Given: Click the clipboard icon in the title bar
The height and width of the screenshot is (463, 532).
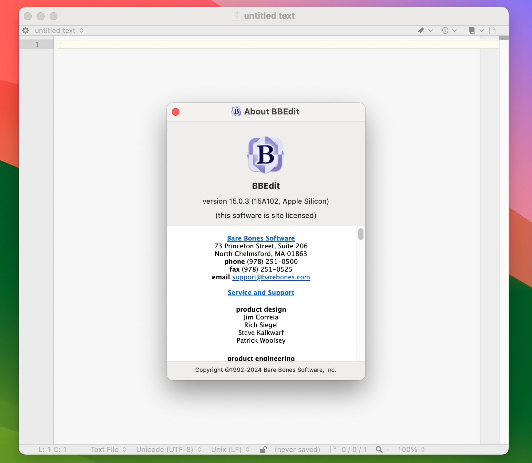Looking at the screenshot, I should pos(236,16).
